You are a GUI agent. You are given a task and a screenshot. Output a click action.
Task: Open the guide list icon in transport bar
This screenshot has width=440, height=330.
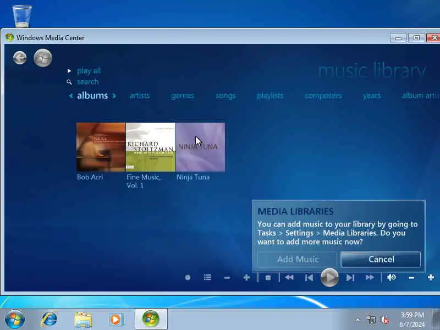coord(208,278)
